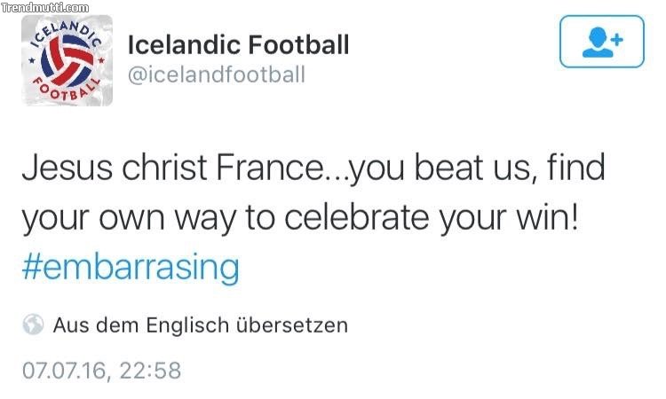The width and height of the screenshot is (666, 399).
Task: Click the Follow user button
Action: (601, 42)
